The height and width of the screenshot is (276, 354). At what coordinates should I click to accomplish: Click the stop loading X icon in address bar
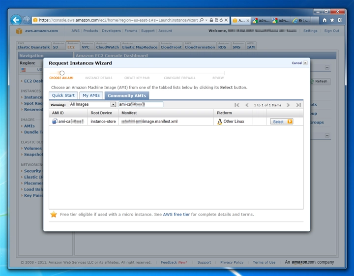pos(226,20)
